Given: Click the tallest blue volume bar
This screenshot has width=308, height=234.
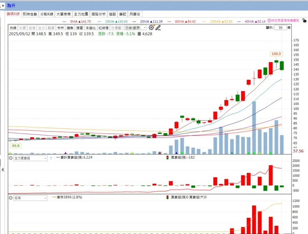Looking at the screenshot, I should tap(254, 128).
